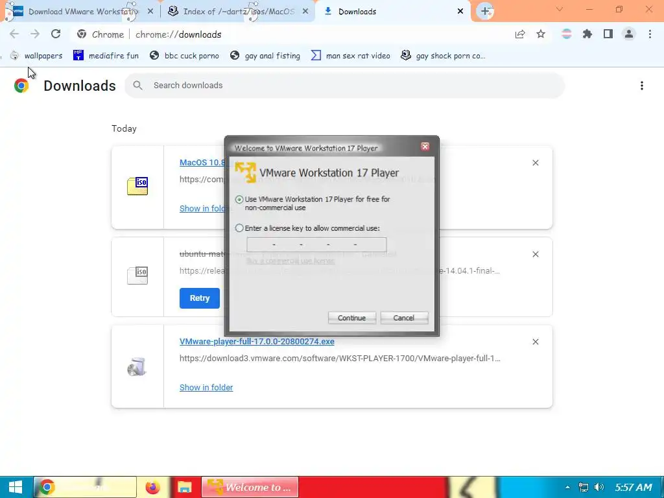
Task: Show the MacOS 10.8 file in folder
Action: 203,208
